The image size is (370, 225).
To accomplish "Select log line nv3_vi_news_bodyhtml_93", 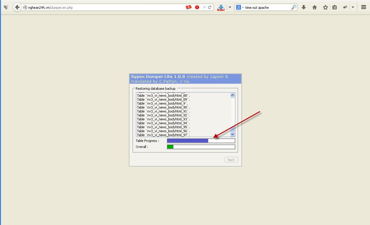I will [164, 119].
